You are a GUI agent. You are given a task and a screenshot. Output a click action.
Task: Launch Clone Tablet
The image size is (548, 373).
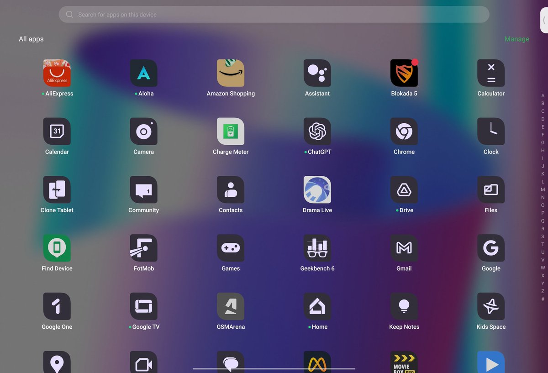click(57, 190)
